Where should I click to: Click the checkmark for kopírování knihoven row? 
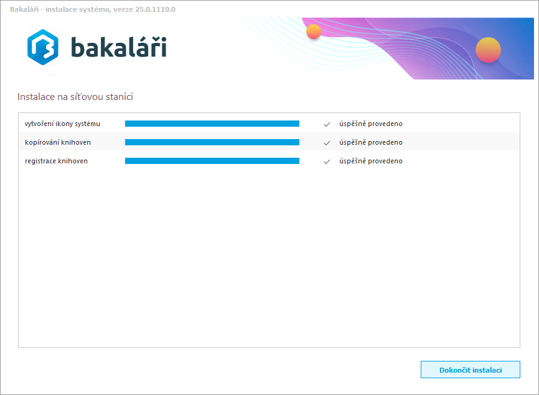327,143
